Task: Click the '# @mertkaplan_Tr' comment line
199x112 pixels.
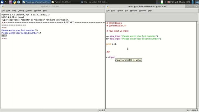Action: 116,26
